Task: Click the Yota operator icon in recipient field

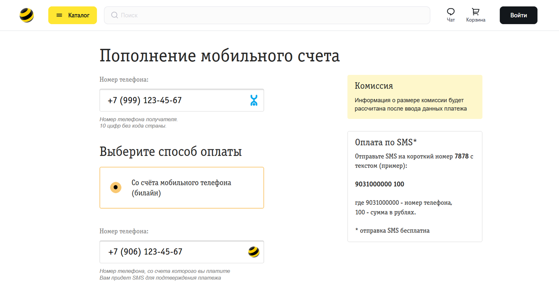Action: [x=254, y=100]
